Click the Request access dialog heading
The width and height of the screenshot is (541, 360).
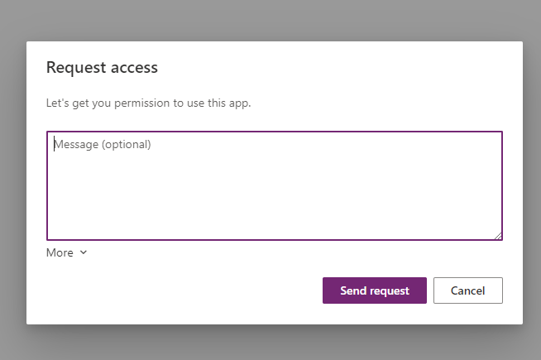point(102,67)
